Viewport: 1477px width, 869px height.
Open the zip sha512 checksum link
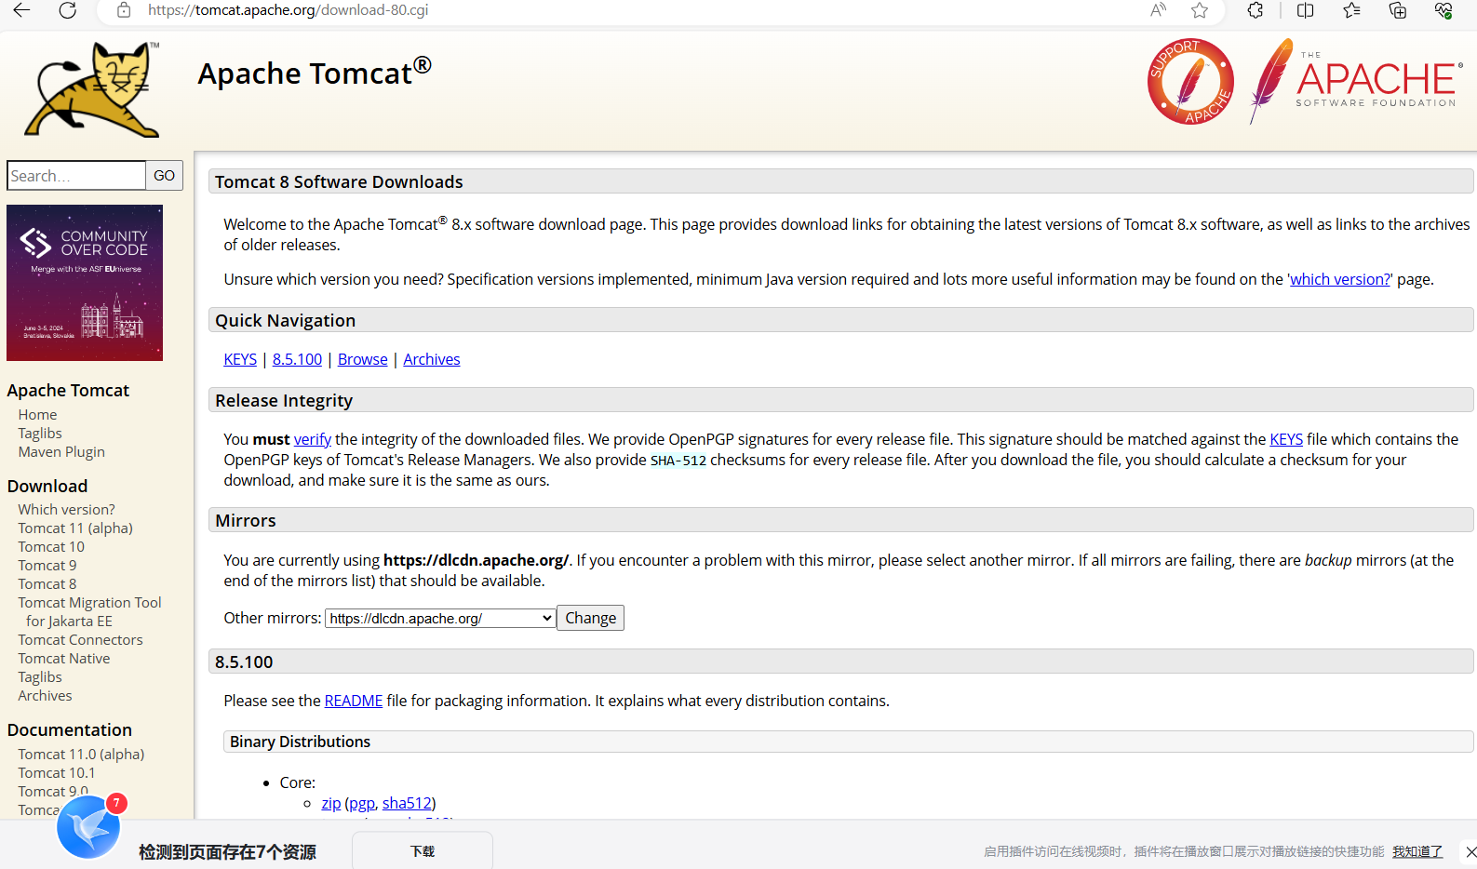[407, 803]
